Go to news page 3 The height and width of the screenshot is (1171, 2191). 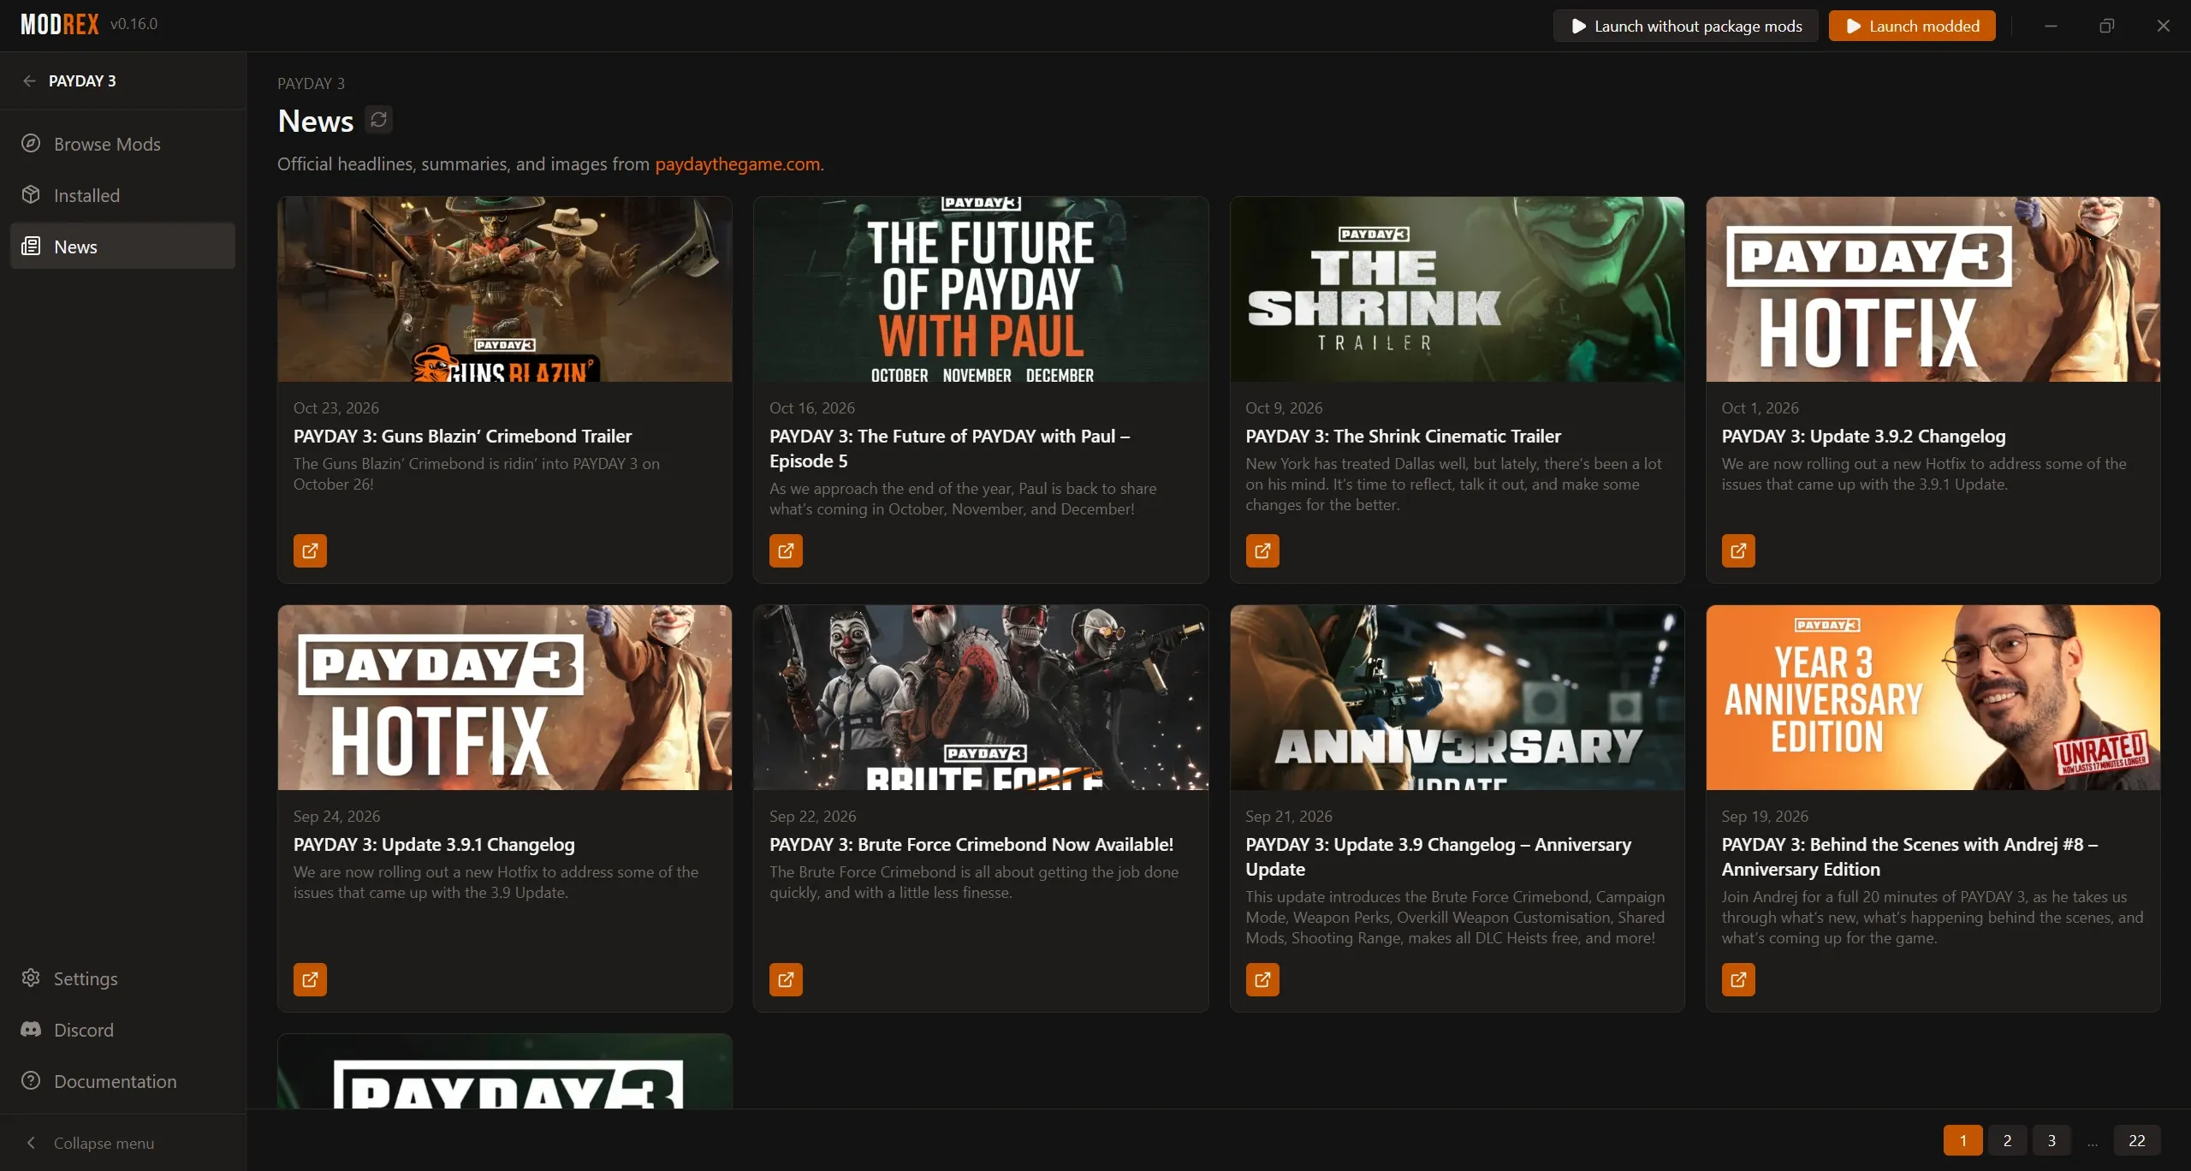[2051, 1140]
